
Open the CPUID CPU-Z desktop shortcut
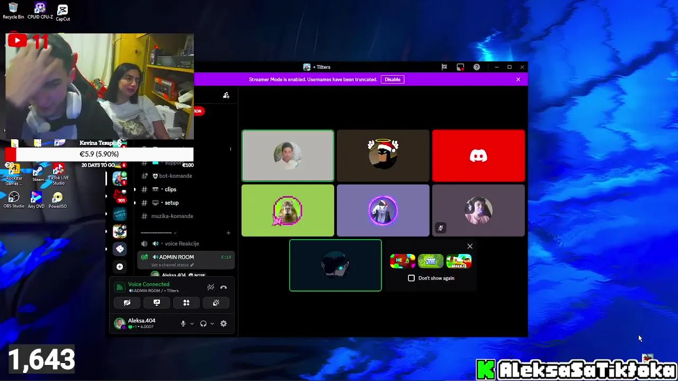40,11
